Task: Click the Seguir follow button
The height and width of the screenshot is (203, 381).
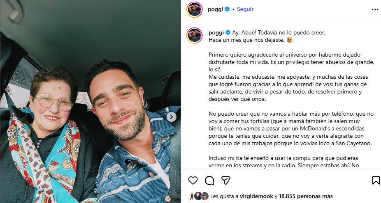Action: 245,9
